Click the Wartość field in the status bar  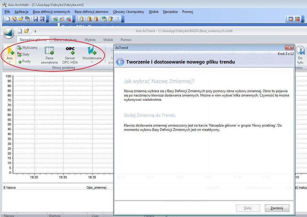(x=55, y=215)
